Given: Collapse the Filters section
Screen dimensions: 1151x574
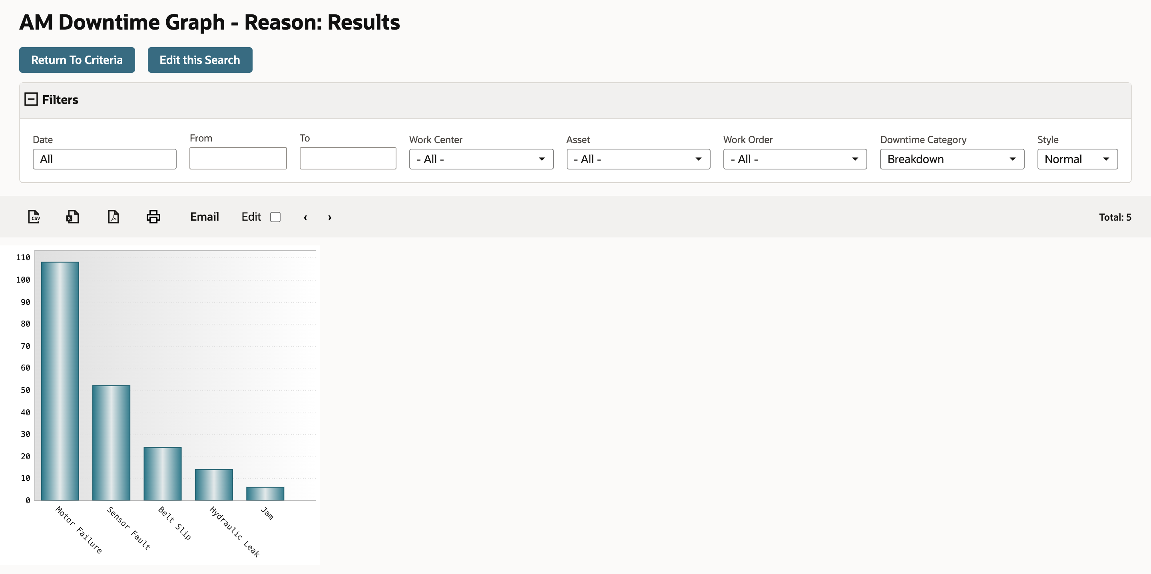Looking at the screenshot, I should pos(31,99).
